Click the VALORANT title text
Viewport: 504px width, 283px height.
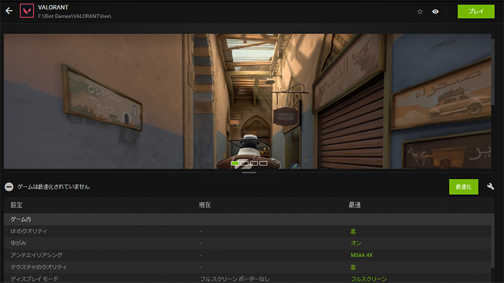[53, 7]
